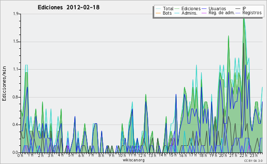Click the CC BY-SA 3.0 license text

(253, 160)
